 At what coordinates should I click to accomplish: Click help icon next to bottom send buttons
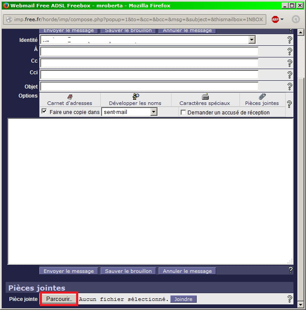pos(290,270)
